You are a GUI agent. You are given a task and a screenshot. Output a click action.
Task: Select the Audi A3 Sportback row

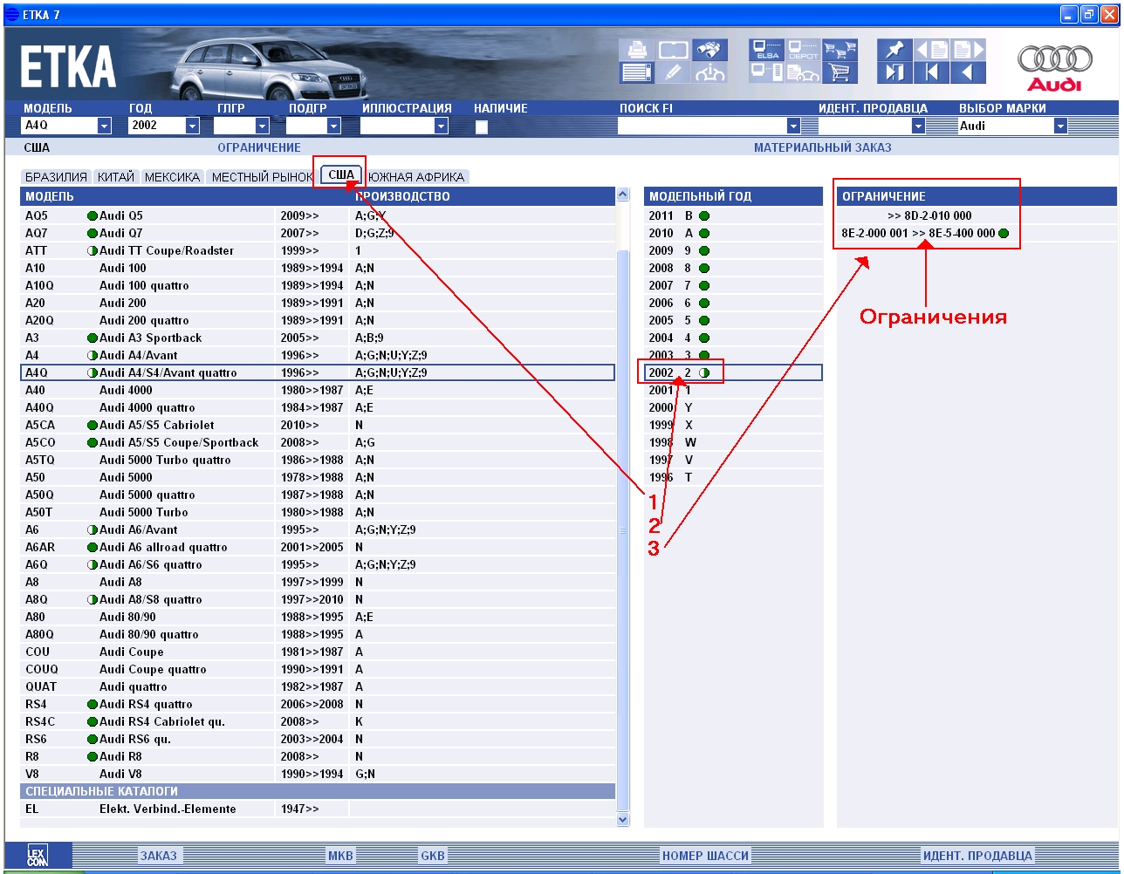[318, 338]
